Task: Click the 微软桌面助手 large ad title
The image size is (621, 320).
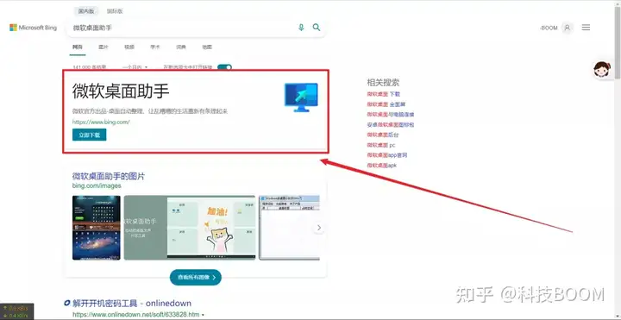Action: 121,92
